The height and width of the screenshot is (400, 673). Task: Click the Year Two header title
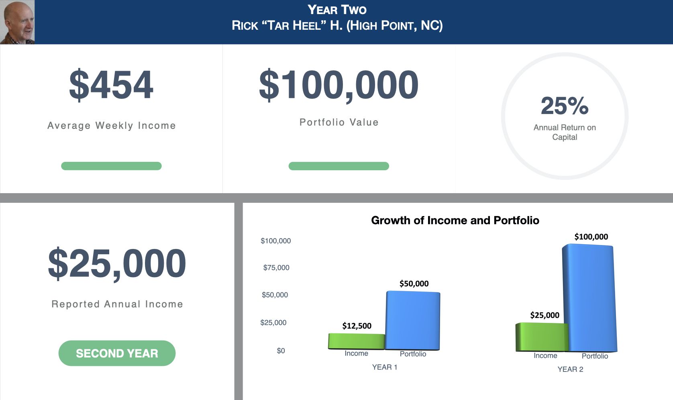tap(337, 10)
